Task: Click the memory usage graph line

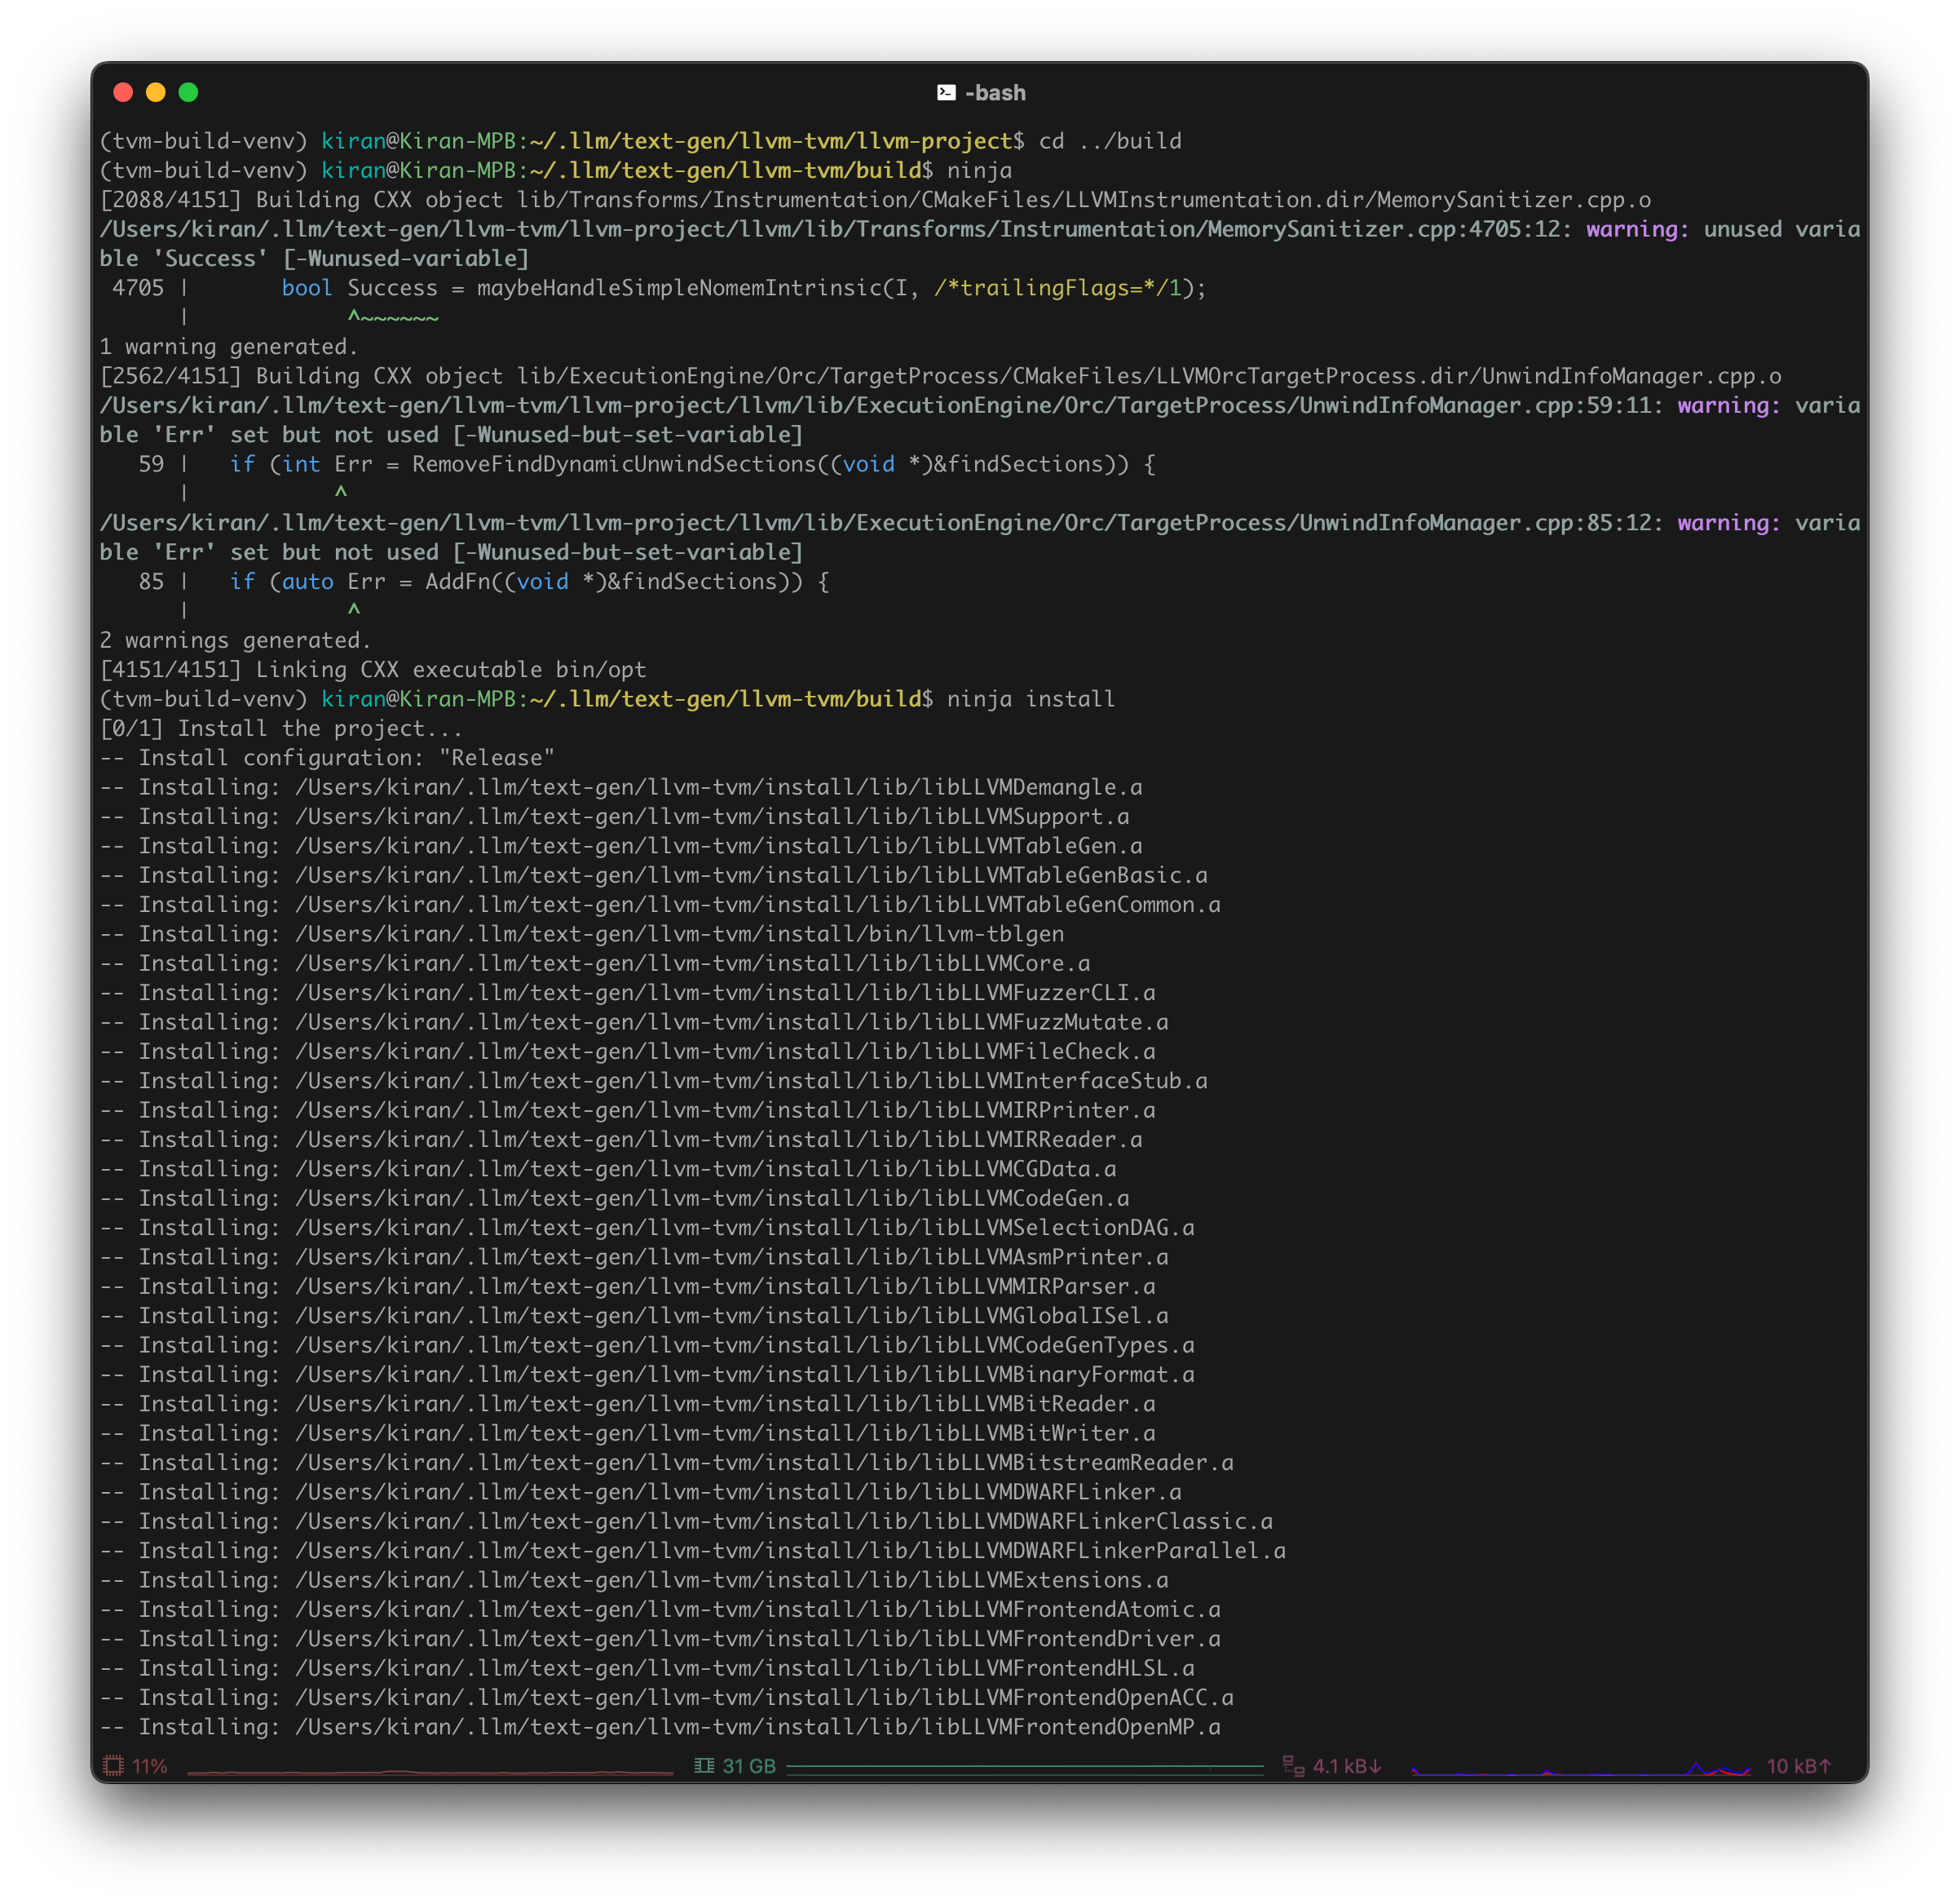Action: (x=1025, y=1769)
